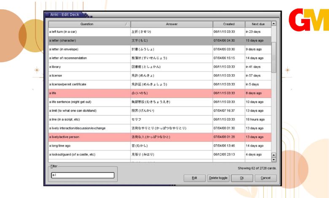Click the sort arrow in Question header

pos(127,24)
